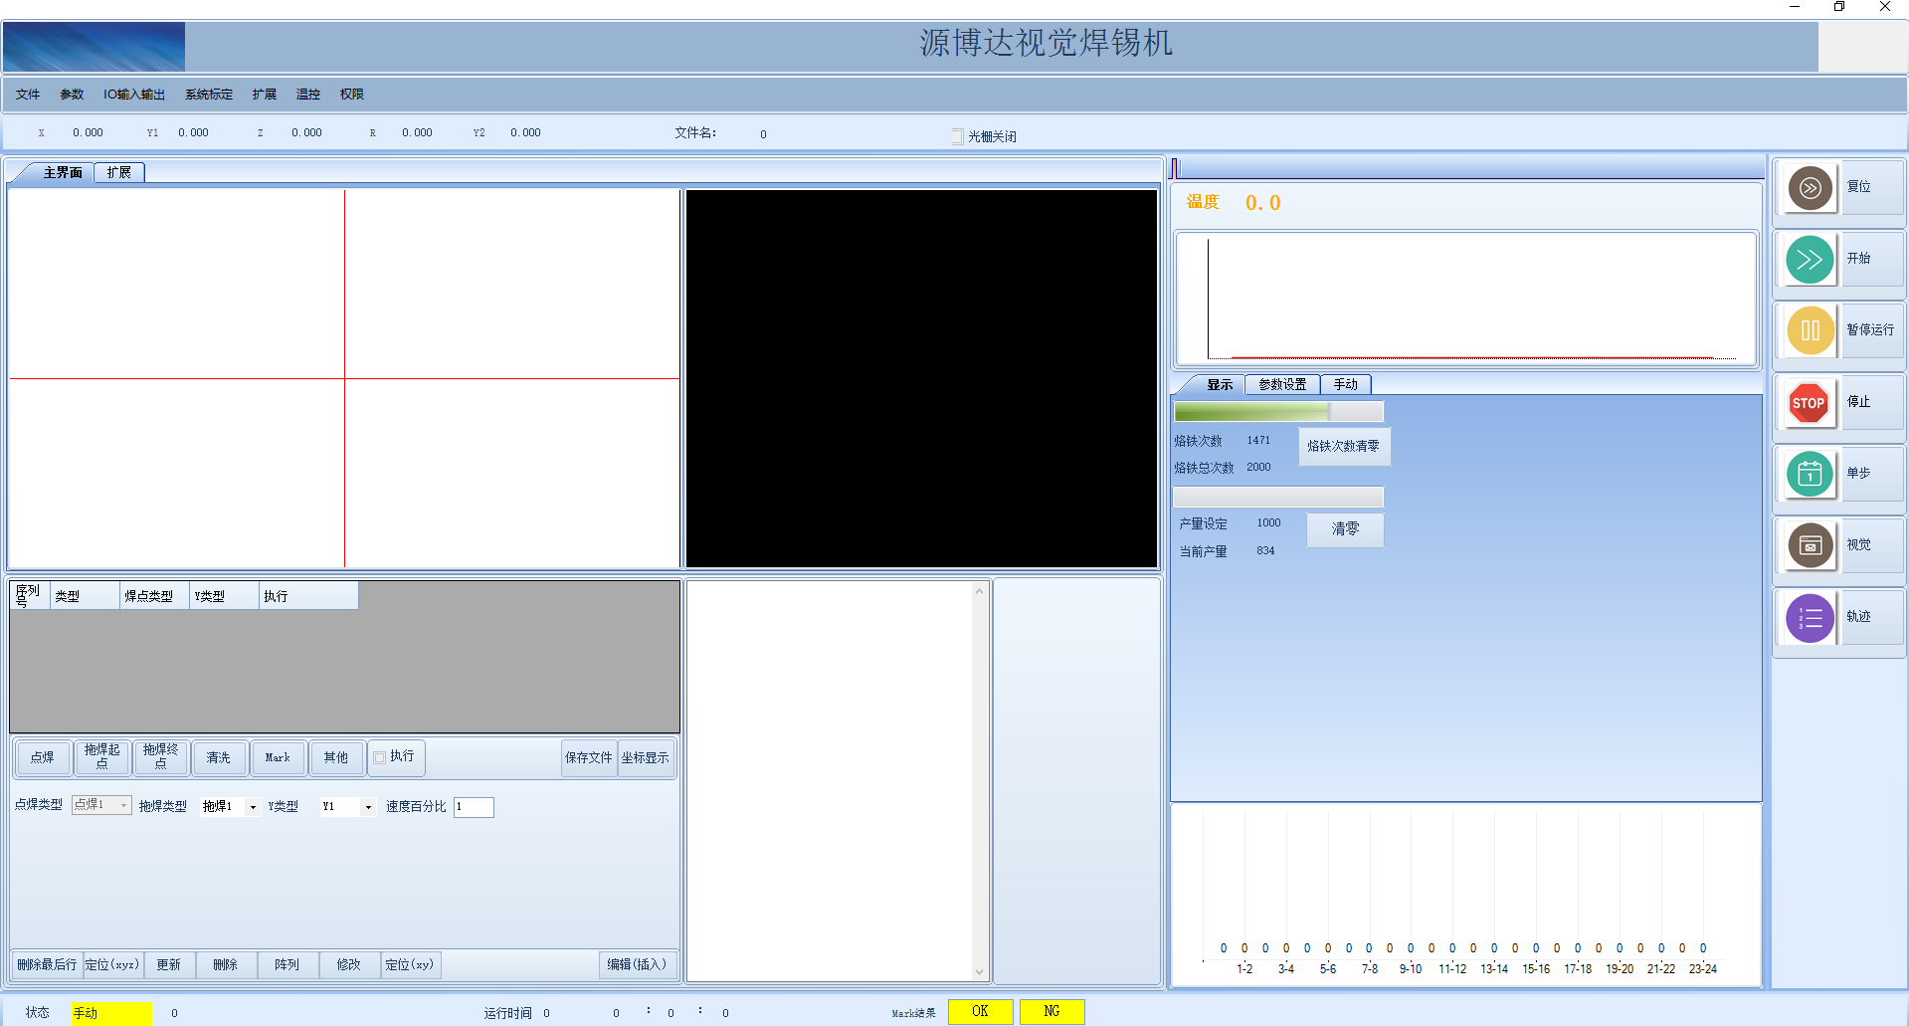
Task: Open the purple 轨迹 trajectory list icon
Action: [x=1810, y=617]
